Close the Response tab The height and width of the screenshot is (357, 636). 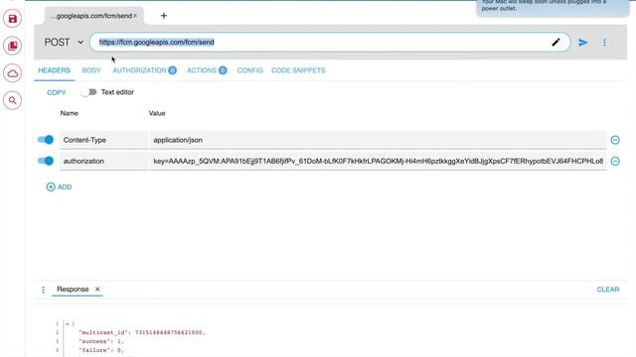point(97,289)
